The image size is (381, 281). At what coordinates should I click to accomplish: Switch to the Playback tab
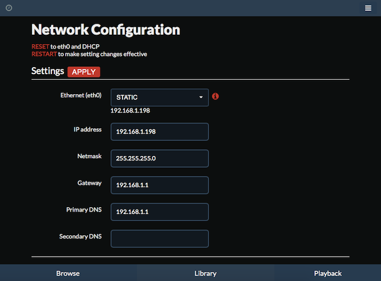[328, 273]
